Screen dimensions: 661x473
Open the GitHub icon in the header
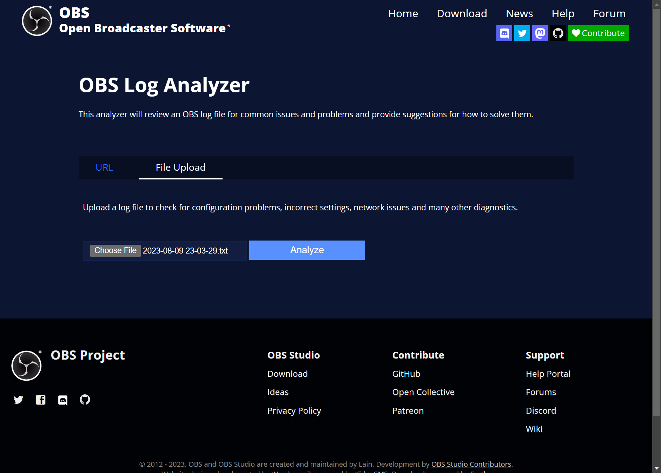558,33
